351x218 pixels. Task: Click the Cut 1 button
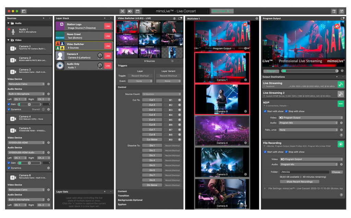tap(152, 100)
